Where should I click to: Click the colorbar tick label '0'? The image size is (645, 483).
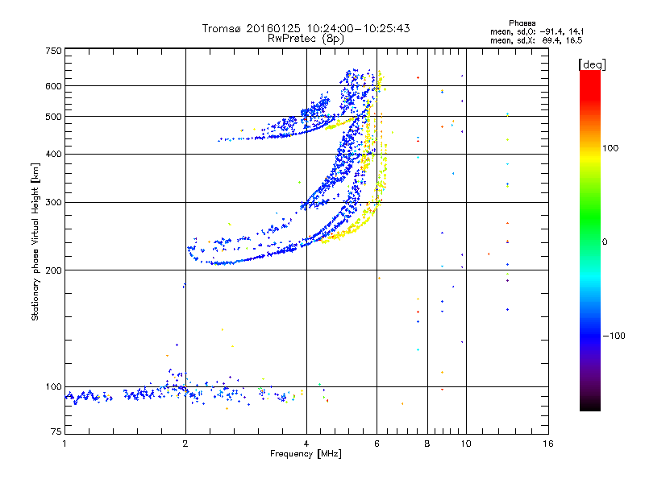(x=605, y=242)
